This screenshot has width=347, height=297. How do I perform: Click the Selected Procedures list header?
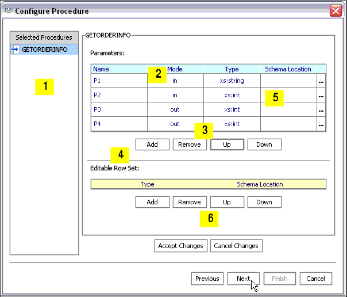tap(44, 37)
